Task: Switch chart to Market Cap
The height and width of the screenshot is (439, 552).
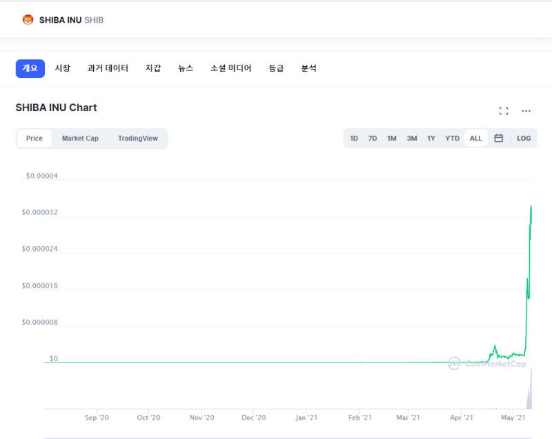Action: point(80,138)
